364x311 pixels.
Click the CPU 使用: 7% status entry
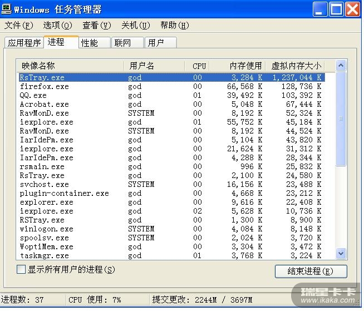pos(95,299)
